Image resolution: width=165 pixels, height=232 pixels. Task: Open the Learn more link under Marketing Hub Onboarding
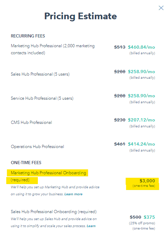coord(73,194)
